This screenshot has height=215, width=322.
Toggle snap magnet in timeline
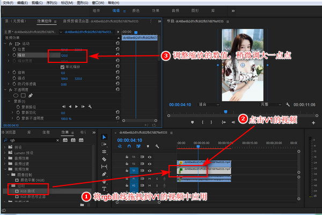coord(129,146)
